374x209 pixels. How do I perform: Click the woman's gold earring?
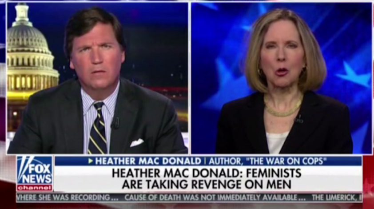[x=304, y=71]
